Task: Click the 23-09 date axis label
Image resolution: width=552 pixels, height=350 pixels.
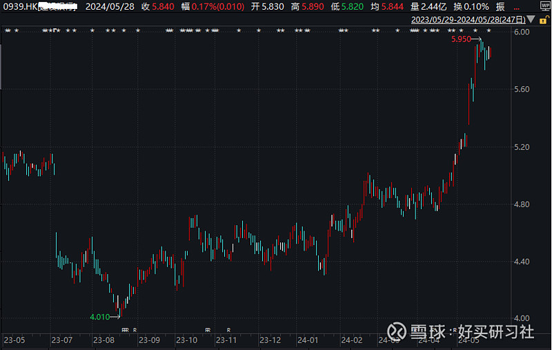Action: point(149,340)
